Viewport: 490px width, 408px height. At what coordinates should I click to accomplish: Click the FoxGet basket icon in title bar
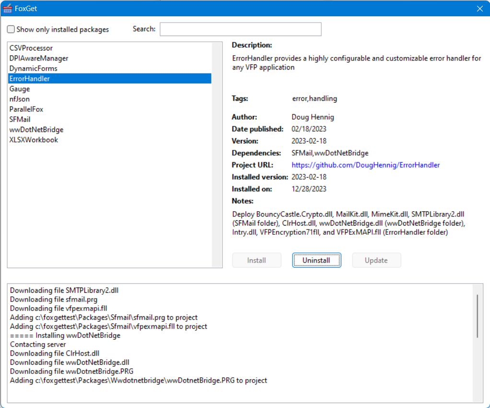(8, 9)
